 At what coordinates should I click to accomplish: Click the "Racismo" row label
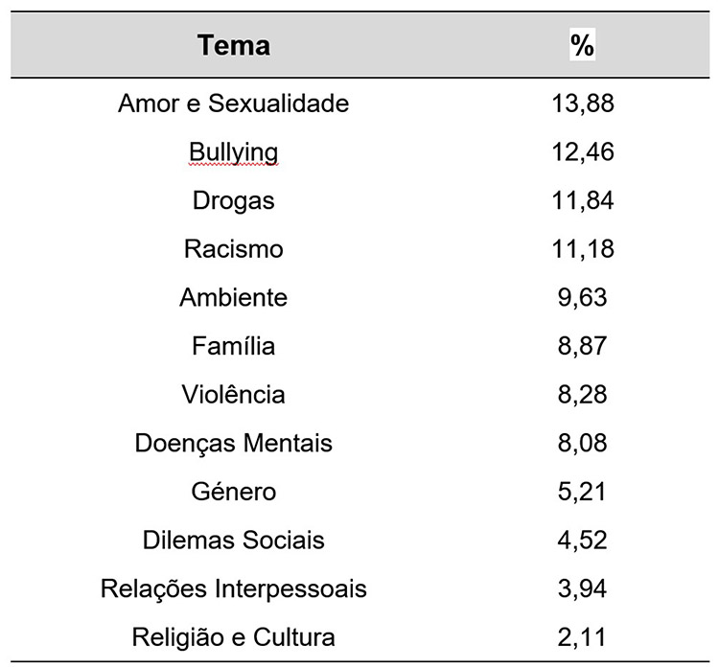click(x=233, y=249)
